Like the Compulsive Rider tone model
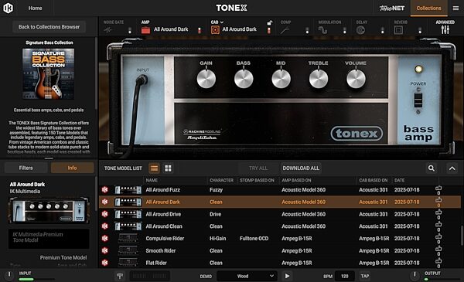 pos(438,236)
